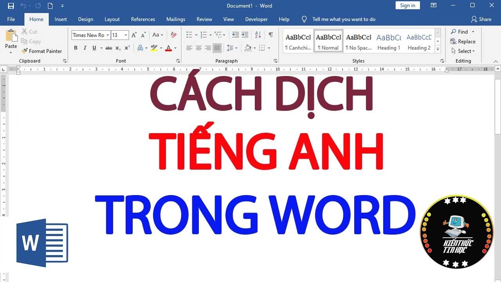The image size is (501, 282).
Task: Sort the selection with the A-Z sort icon
Action: click(258, 35)
